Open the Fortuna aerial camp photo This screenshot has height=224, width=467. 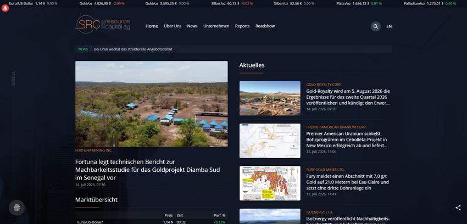coord(151,104)
